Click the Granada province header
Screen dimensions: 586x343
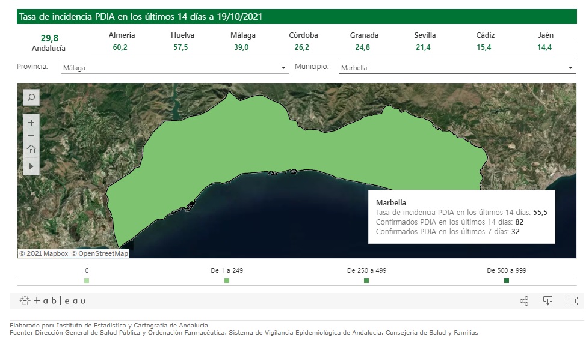[364, 35]
